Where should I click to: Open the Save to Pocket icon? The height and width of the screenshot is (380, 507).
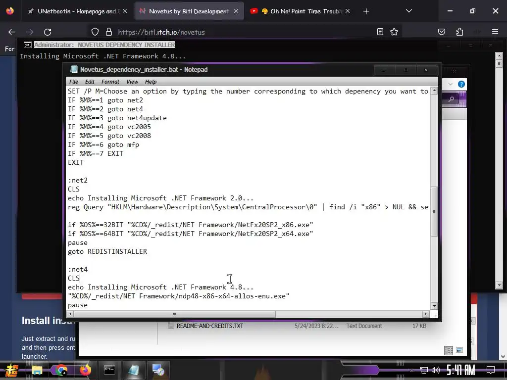point(441,32)
